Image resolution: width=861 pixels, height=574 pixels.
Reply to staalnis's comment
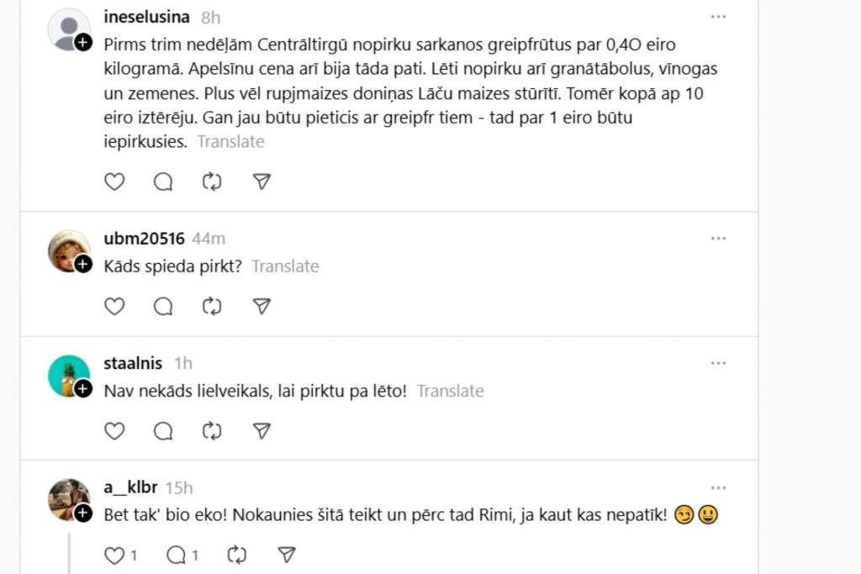point(163,431)
